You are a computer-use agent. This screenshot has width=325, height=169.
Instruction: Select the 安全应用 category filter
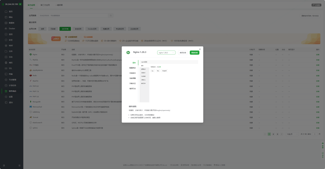(x=78, y=29)
